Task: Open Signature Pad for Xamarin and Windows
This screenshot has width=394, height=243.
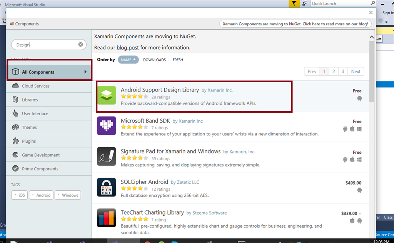Action: (x=170, y=151)
